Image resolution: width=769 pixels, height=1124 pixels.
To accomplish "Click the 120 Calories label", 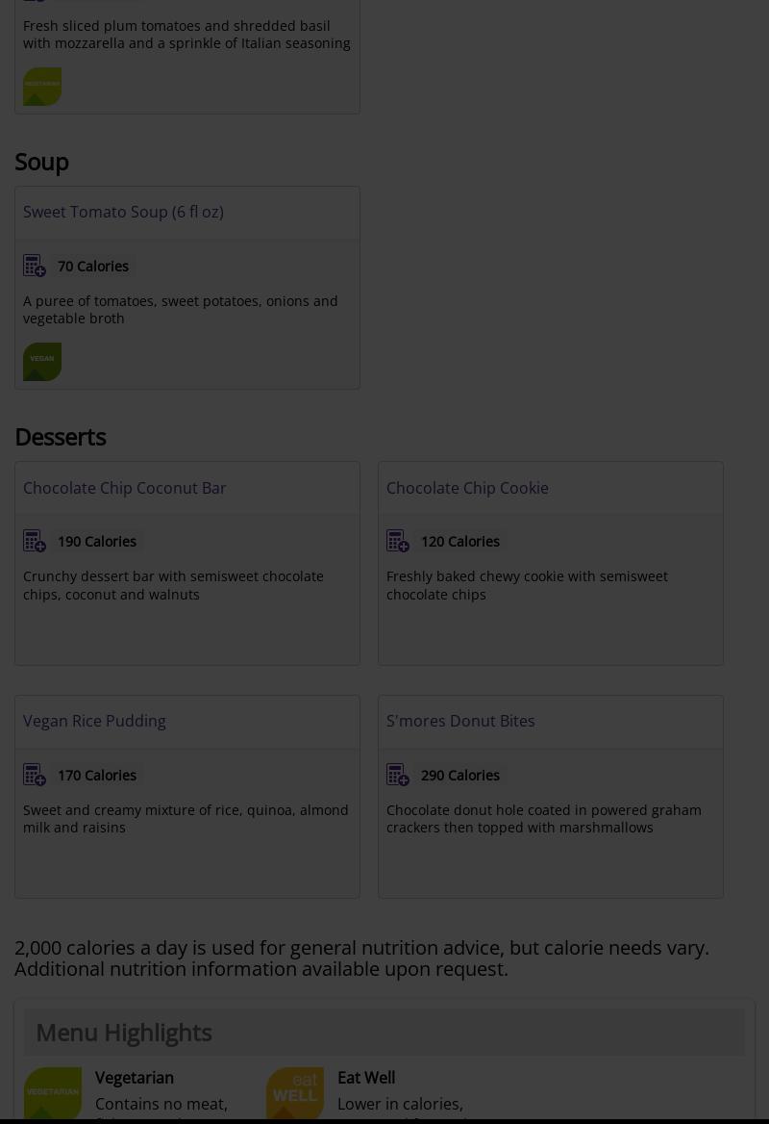I will (460, 542).
